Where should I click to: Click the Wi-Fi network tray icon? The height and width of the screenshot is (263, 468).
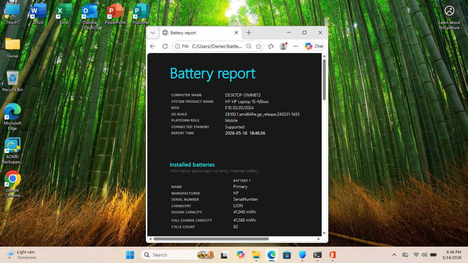point(416,255)
